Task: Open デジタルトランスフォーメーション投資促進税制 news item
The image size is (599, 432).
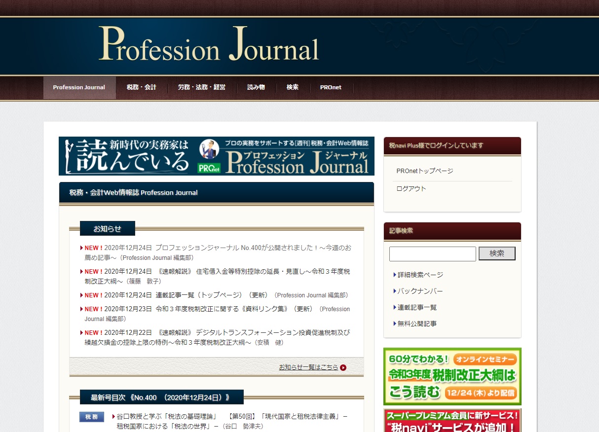Action: coord(217,337)
